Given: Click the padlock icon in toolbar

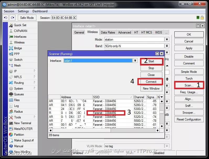Looking at the screenshot, I should pos(202,18).
